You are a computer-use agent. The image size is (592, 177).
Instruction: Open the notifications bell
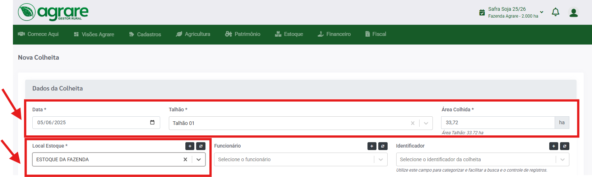click(x=555, y=12)
